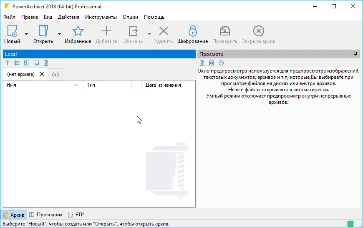Open the dropdown arrow beside Новый

tap(26, 34)
